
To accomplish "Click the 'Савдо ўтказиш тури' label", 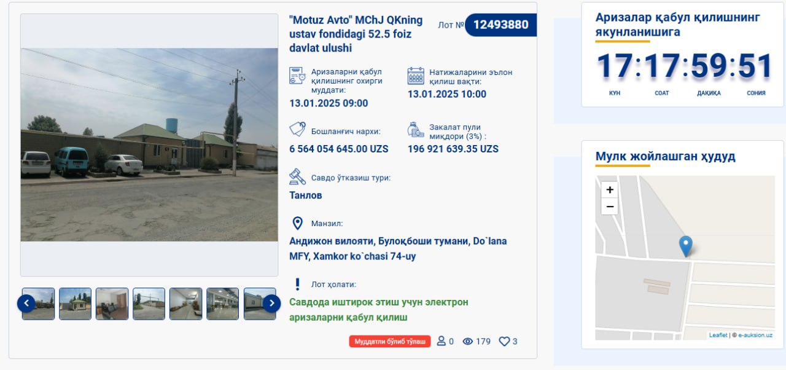I will (x=351, y=178).
